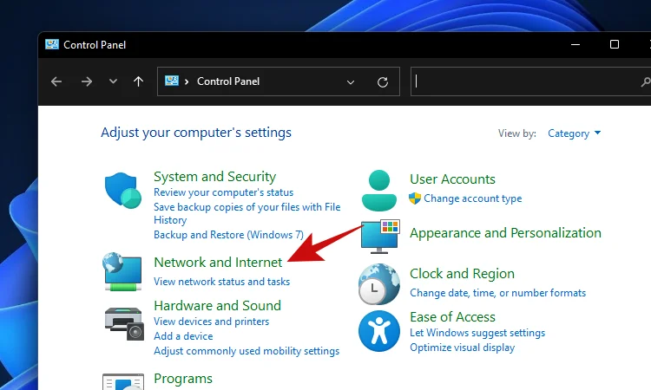Screen dimensions: 651x390
Task: Click the Forward navigation arrow
Action: (x=86, y=81)
